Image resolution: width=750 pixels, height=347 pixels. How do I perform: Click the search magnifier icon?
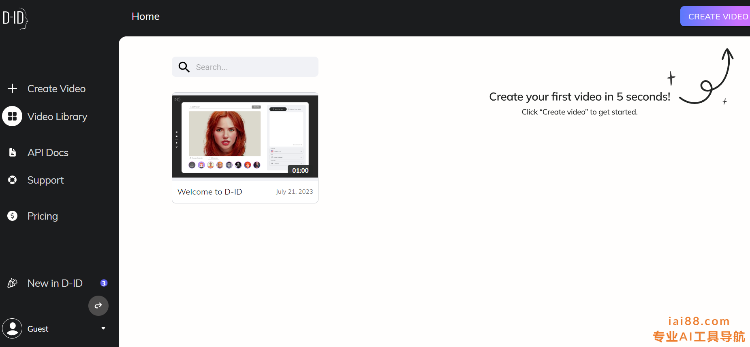pyautogui.click(x=184, y=67)
